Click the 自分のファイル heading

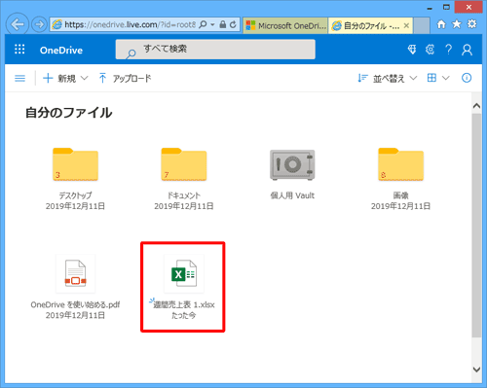pyautogui.click(x=69, y=113)
